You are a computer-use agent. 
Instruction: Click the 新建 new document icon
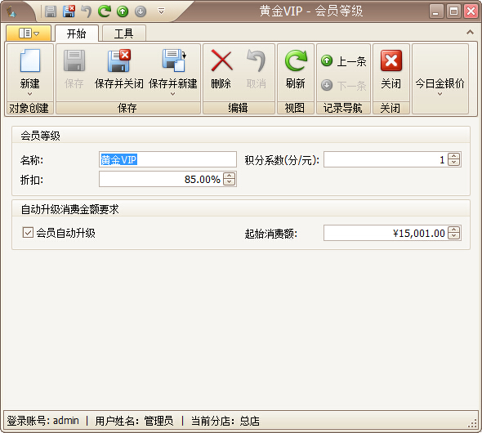[x=29, y=60]
